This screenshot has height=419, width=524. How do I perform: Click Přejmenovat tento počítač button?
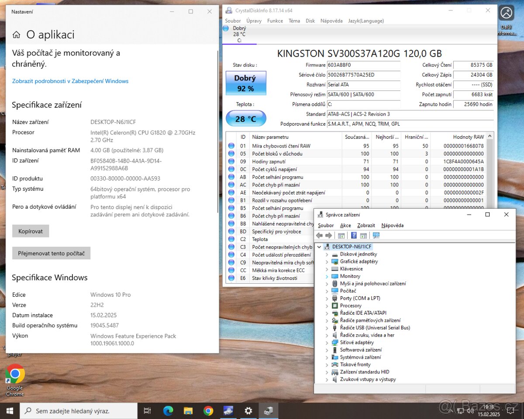point(51,253)
